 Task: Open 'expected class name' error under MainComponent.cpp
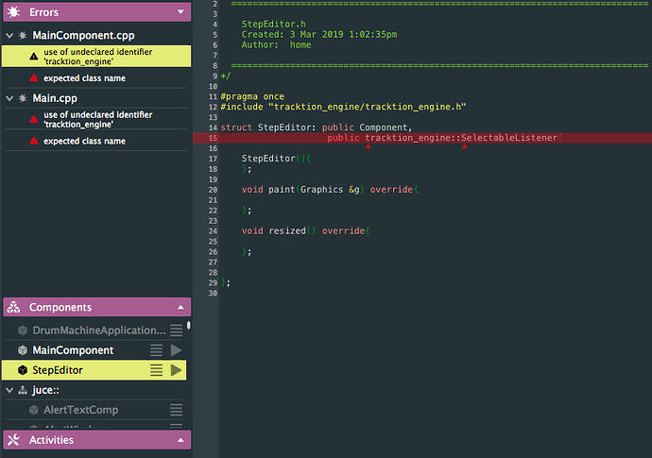(84, 78)
